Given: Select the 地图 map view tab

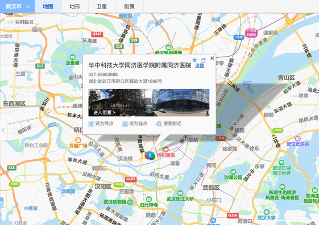Looking at the screenshot, I should coord(48,6).
